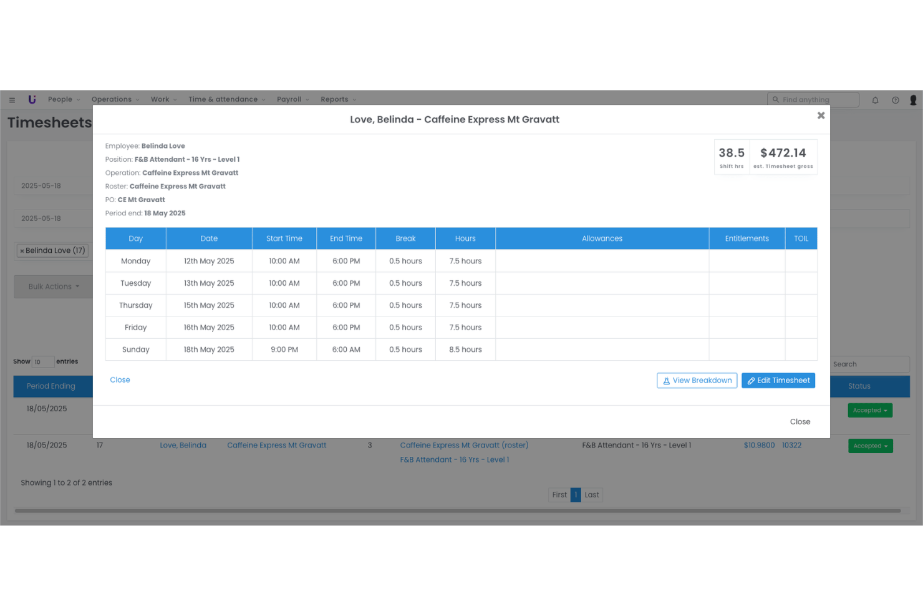Click the View Breakdown button
Image resolution: width=923 pixels, height=616 pixels.
coord(697,381)
